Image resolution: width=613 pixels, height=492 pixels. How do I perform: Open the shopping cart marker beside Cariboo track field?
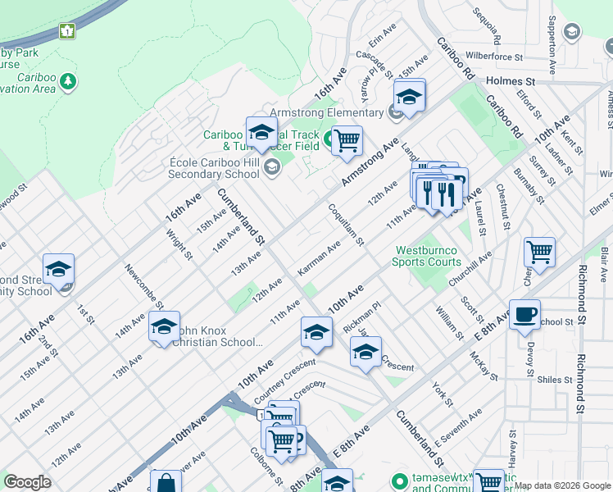pyautogui.click(x=347, y=143)
